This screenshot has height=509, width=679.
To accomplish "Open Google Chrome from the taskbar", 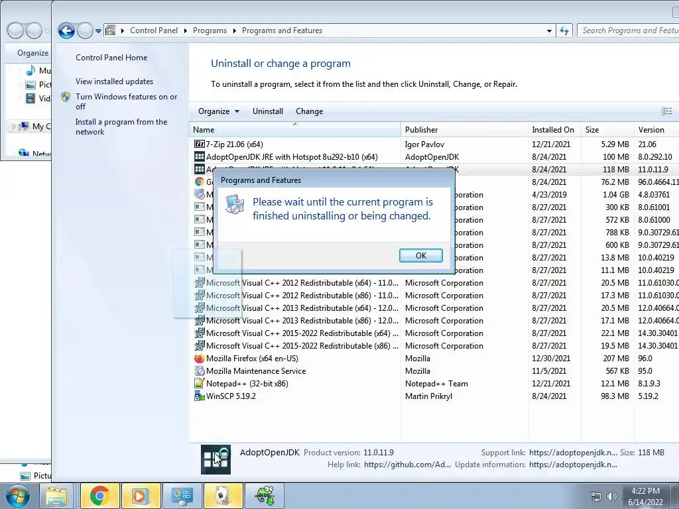I will (99, 496).
